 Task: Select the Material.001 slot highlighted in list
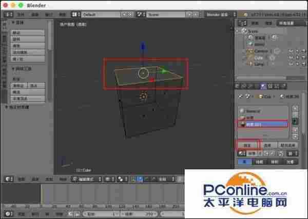click(263, 124)
